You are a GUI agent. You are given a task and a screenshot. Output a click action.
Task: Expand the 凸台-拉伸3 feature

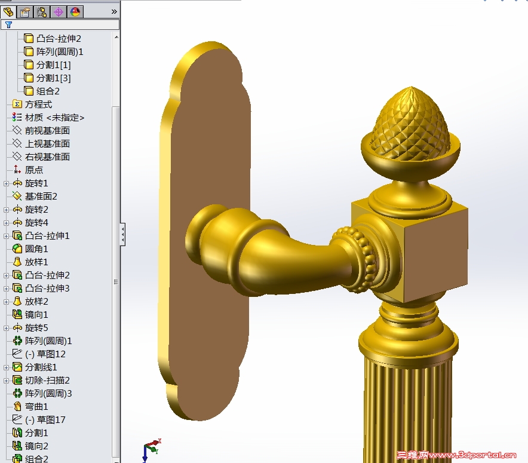click(x=6, y=289)
